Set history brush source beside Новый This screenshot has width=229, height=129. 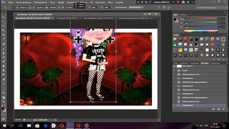click(x=174, y=71)
